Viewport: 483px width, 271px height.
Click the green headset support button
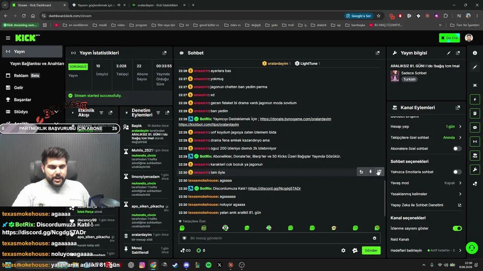pyautogui.click(x=472, y=248)
